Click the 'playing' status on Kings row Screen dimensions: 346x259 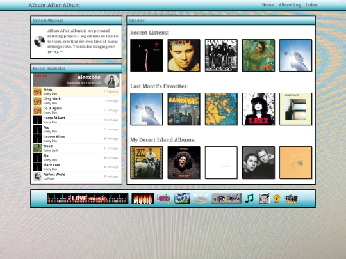point(113,91)
